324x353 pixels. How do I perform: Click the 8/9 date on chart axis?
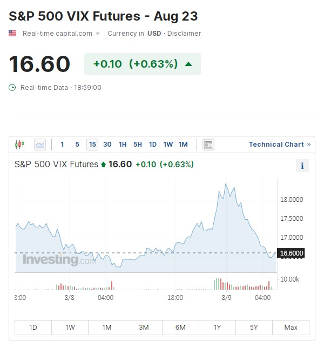point(227,297)
